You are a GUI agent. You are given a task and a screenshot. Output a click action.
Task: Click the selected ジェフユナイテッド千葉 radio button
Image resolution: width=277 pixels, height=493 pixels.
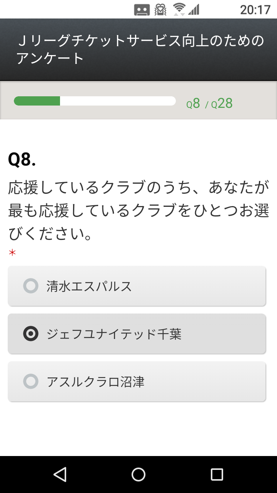(x=31, y=334)
